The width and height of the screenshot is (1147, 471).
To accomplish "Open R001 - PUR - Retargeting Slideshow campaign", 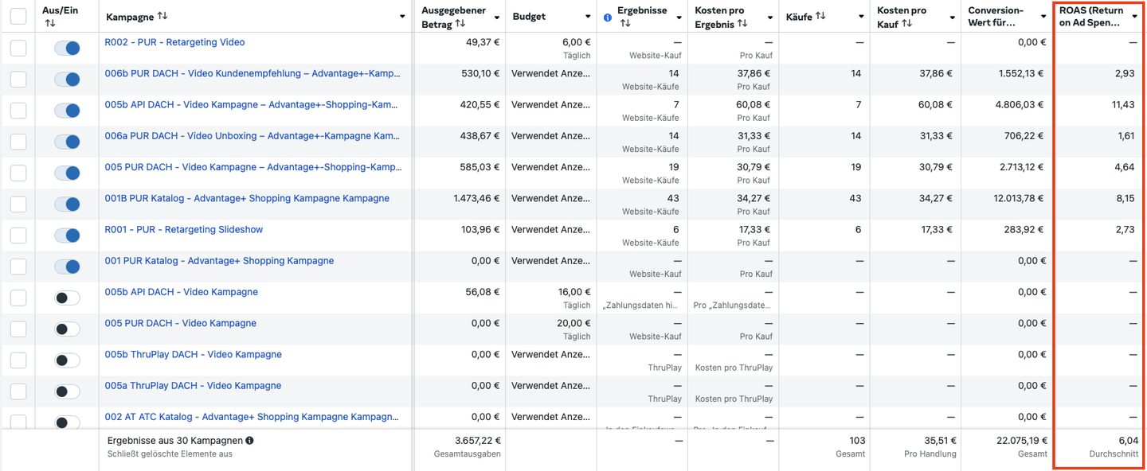I will click(183, 229).
